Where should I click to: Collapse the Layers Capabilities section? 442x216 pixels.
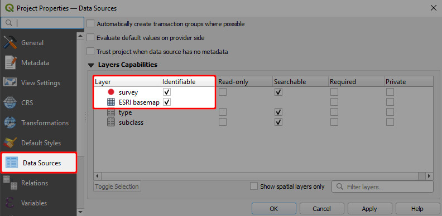coord(91,65)
